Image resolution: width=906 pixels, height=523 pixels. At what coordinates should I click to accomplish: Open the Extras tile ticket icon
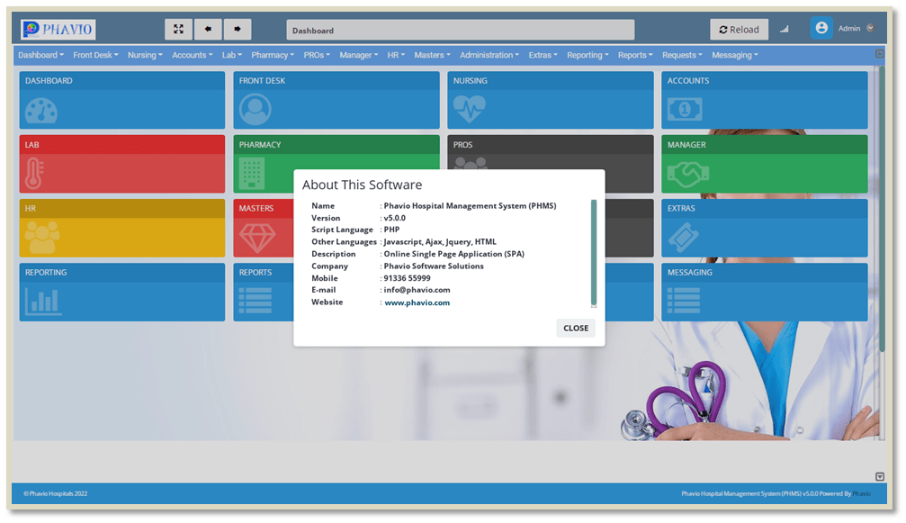(684, 238)
